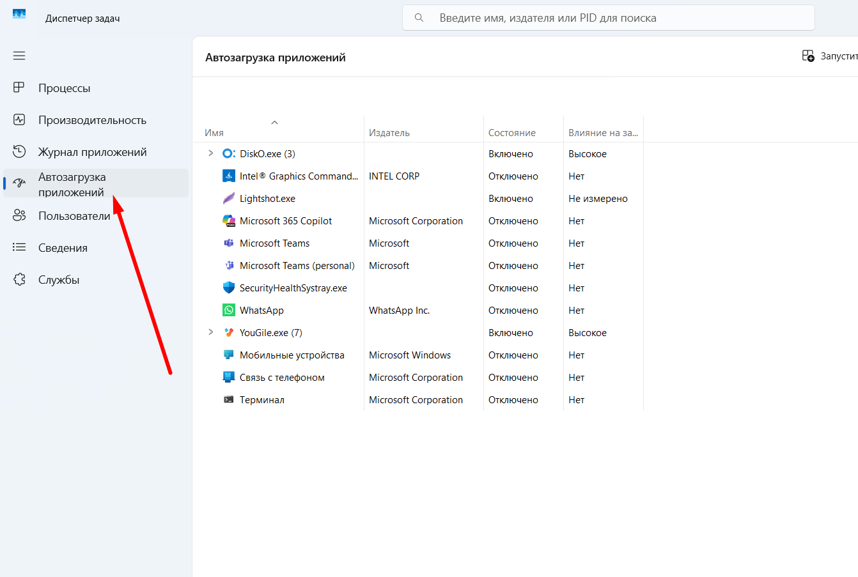Click the Связь с телефоном icon
Screen dimensions: 858x577
click(x=229, y=377)
